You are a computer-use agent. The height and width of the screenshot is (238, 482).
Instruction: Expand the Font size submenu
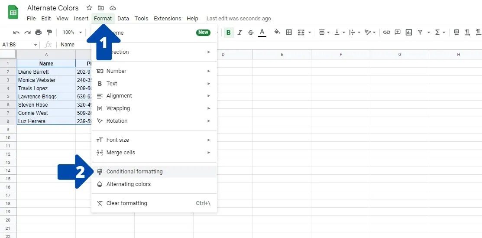tap(154, 140)
